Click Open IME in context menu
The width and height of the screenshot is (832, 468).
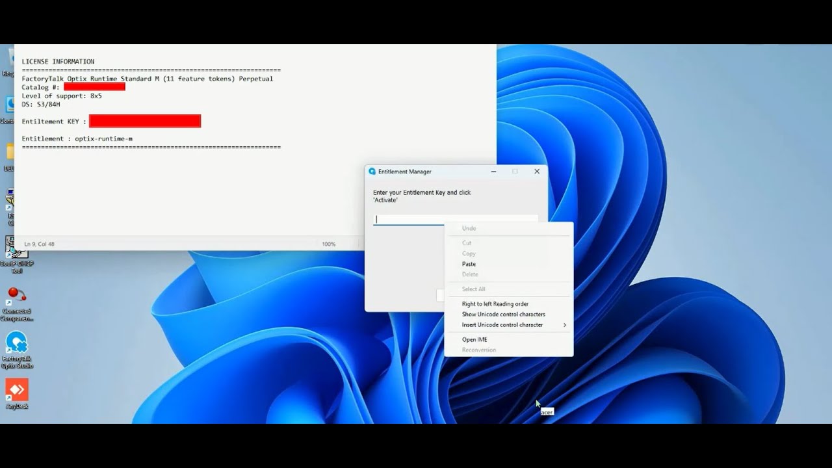point(474,339)
